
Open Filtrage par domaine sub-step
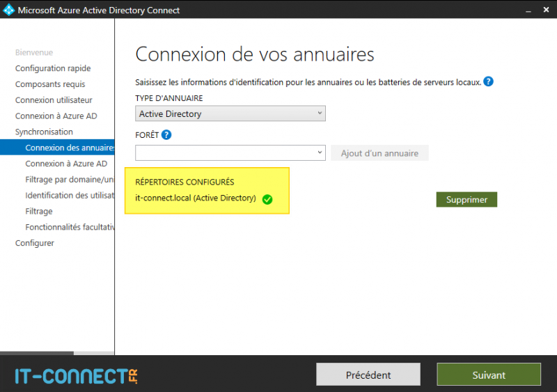click(69, 180)
